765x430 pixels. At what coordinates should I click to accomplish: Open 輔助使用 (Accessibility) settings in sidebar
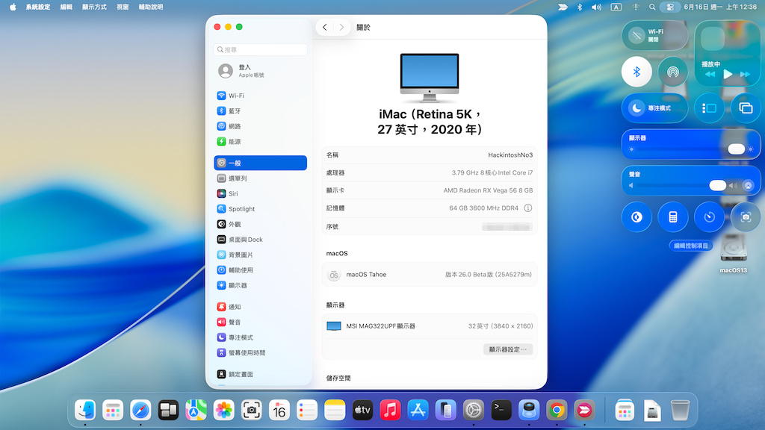point(260,270)
